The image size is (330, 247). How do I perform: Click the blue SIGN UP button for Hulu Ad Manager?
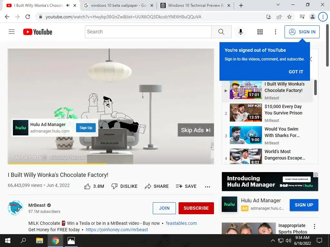coord(304,205)
